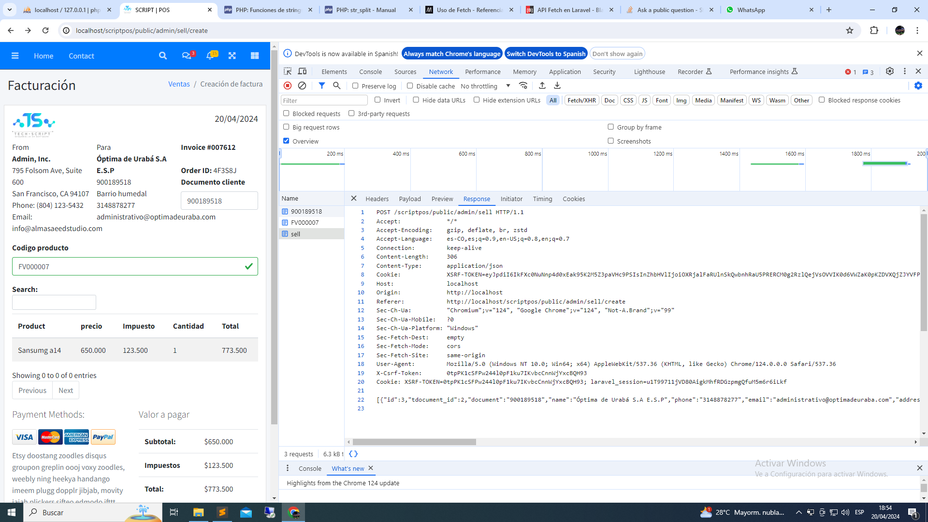
Task: Toggle Invert filter checkbox
Action: (377, 100)
